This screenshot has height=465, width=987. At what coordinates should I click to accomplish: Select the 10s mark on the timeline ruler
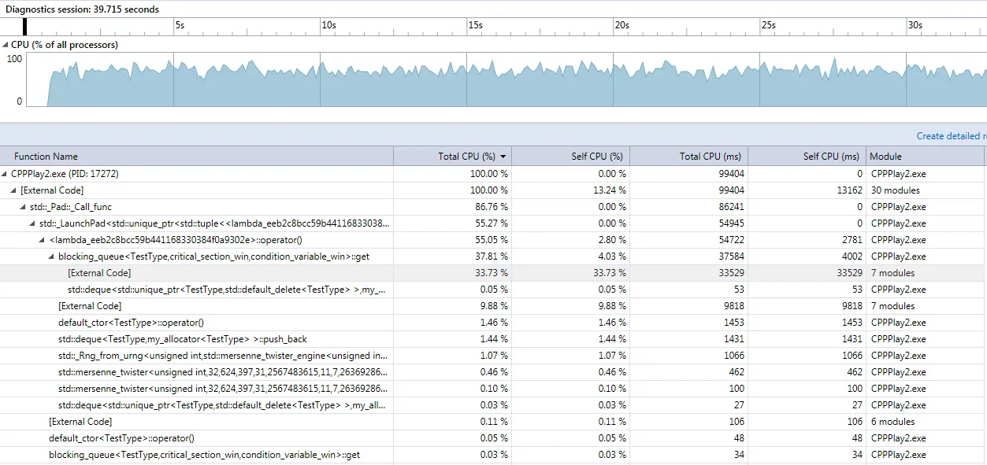(x=328, y=25)
